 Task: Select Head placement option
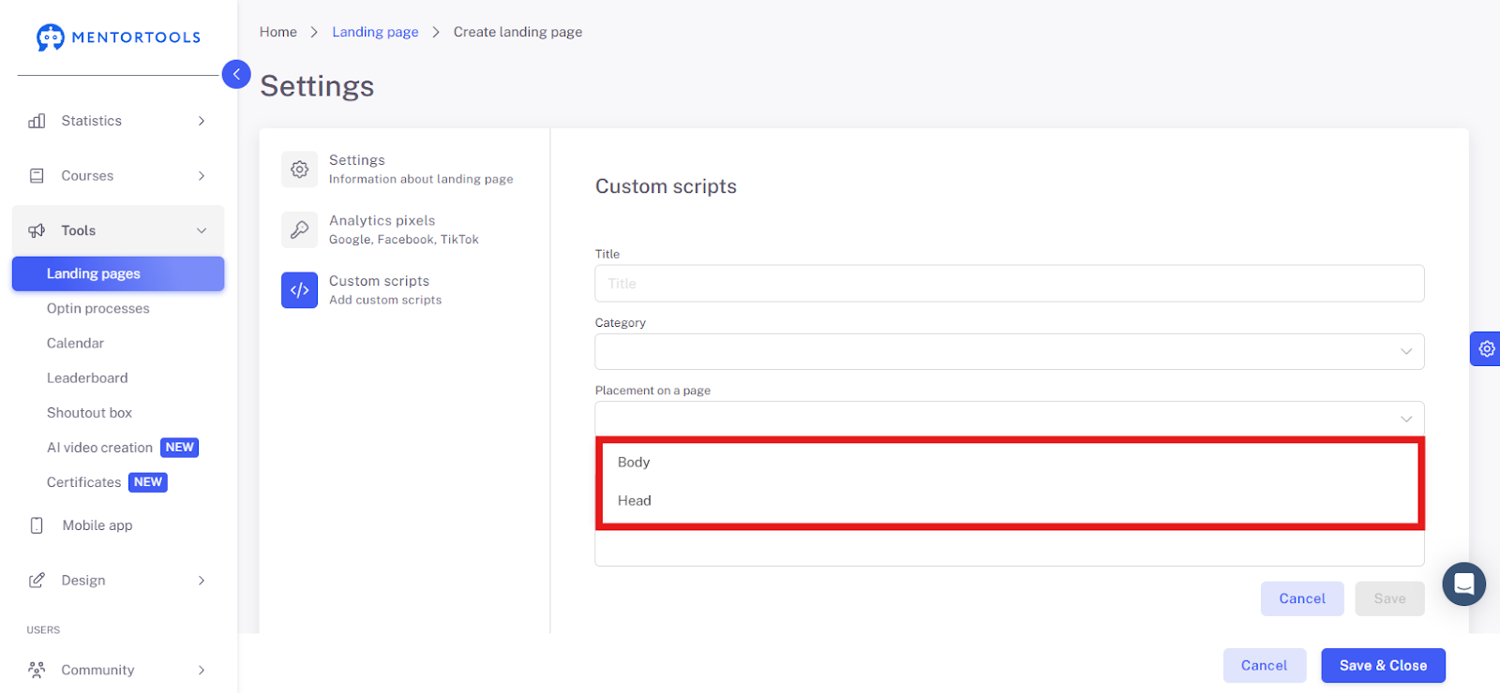pos(1010,500)
